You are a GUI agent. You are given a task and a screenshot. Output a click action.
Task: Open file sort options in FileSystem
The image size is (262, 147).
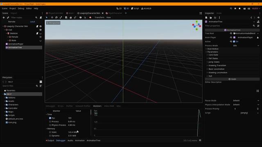[41, 86]
